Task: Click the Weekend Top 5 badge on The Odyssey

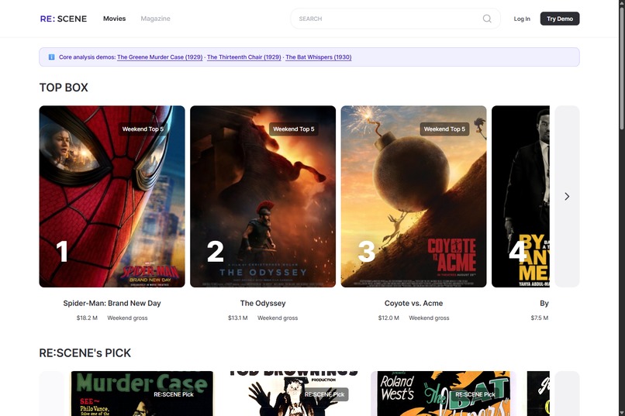Action: tap(293, 129)
